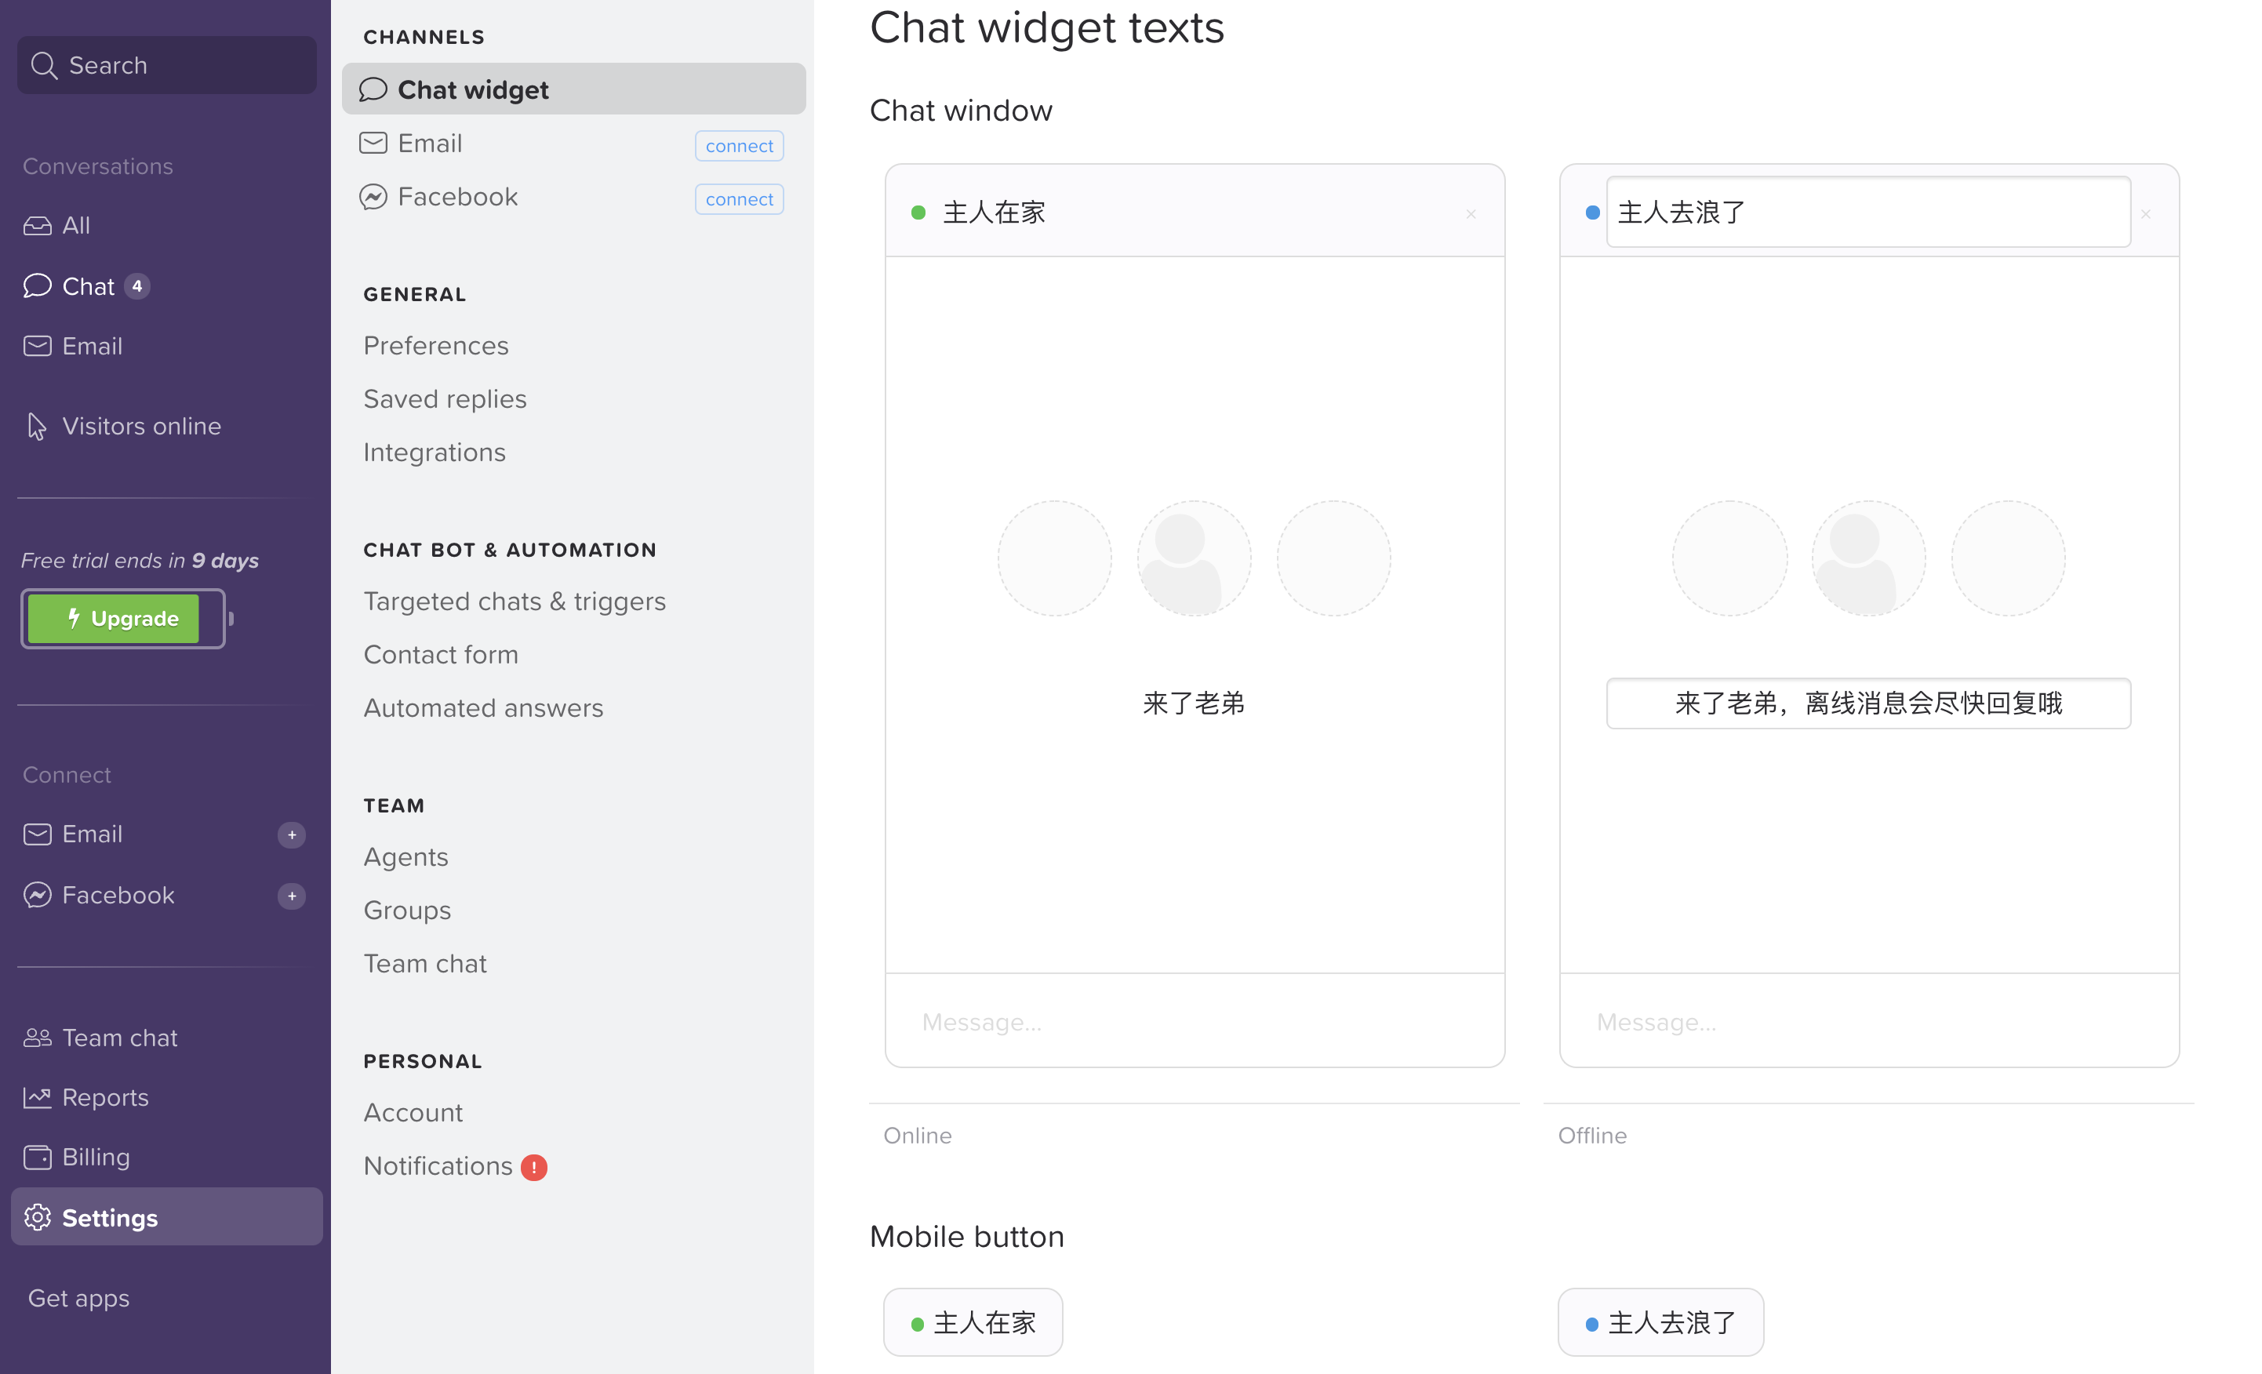Open Saved replies settings
This screenshot has width=2262, height=1374.
click(444, 398)
